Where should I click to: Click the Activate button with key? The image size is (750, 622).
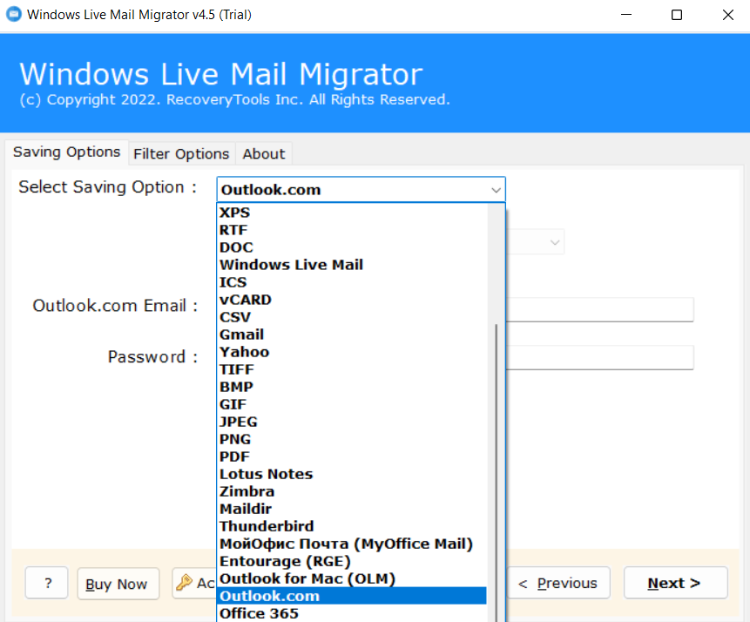pyautogui.click(x=194, y=583)
